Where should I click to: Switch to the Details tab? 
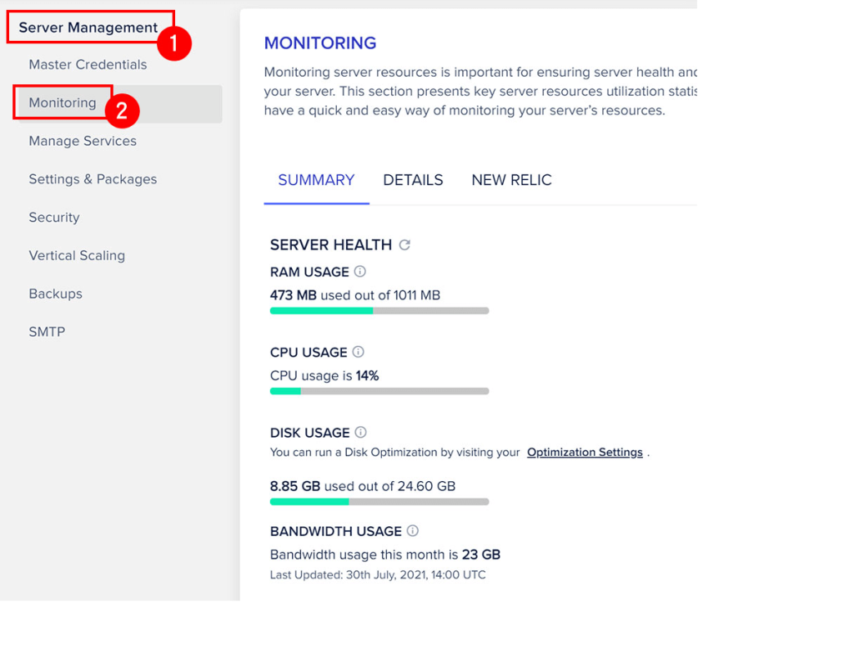[413, 180]
